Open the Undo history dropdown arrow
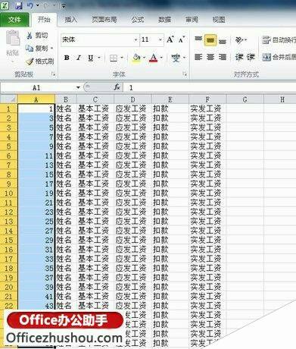Viewport: 296px width, 349px height. point(38,5)
